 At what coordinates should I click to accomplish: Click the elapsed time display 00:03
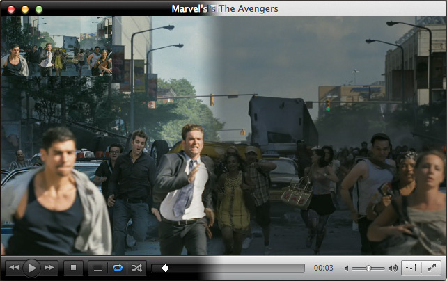[x=323, y=268]
